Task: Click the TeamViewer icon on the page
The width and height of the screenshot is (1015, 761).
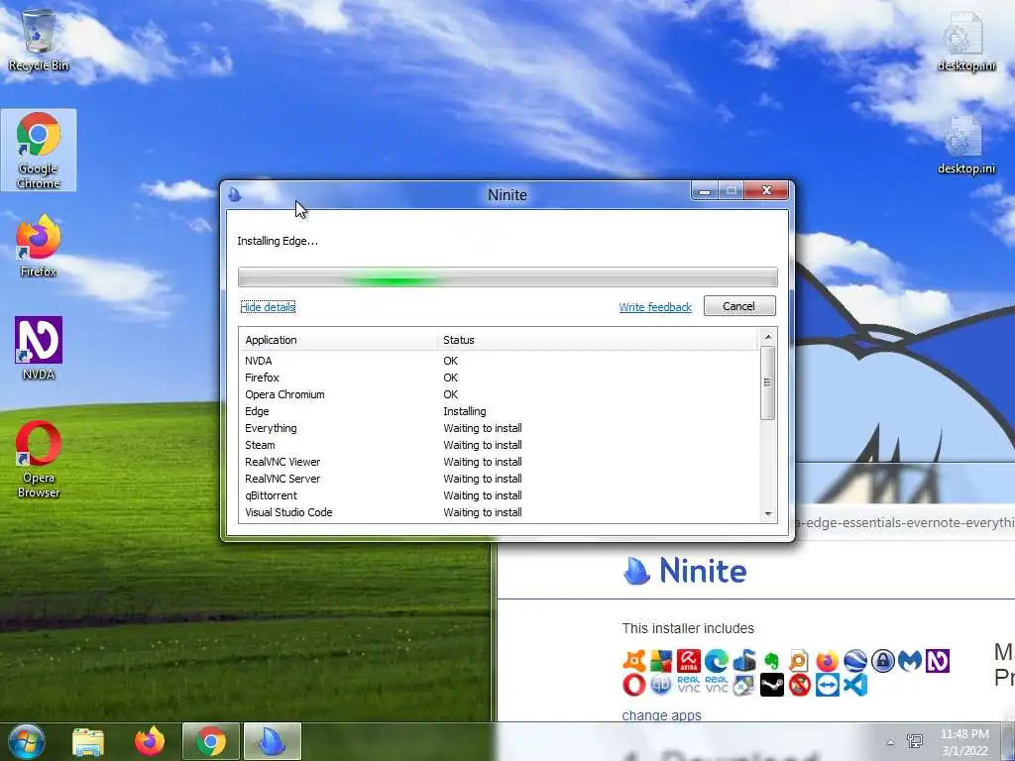Action: point(828,685)
